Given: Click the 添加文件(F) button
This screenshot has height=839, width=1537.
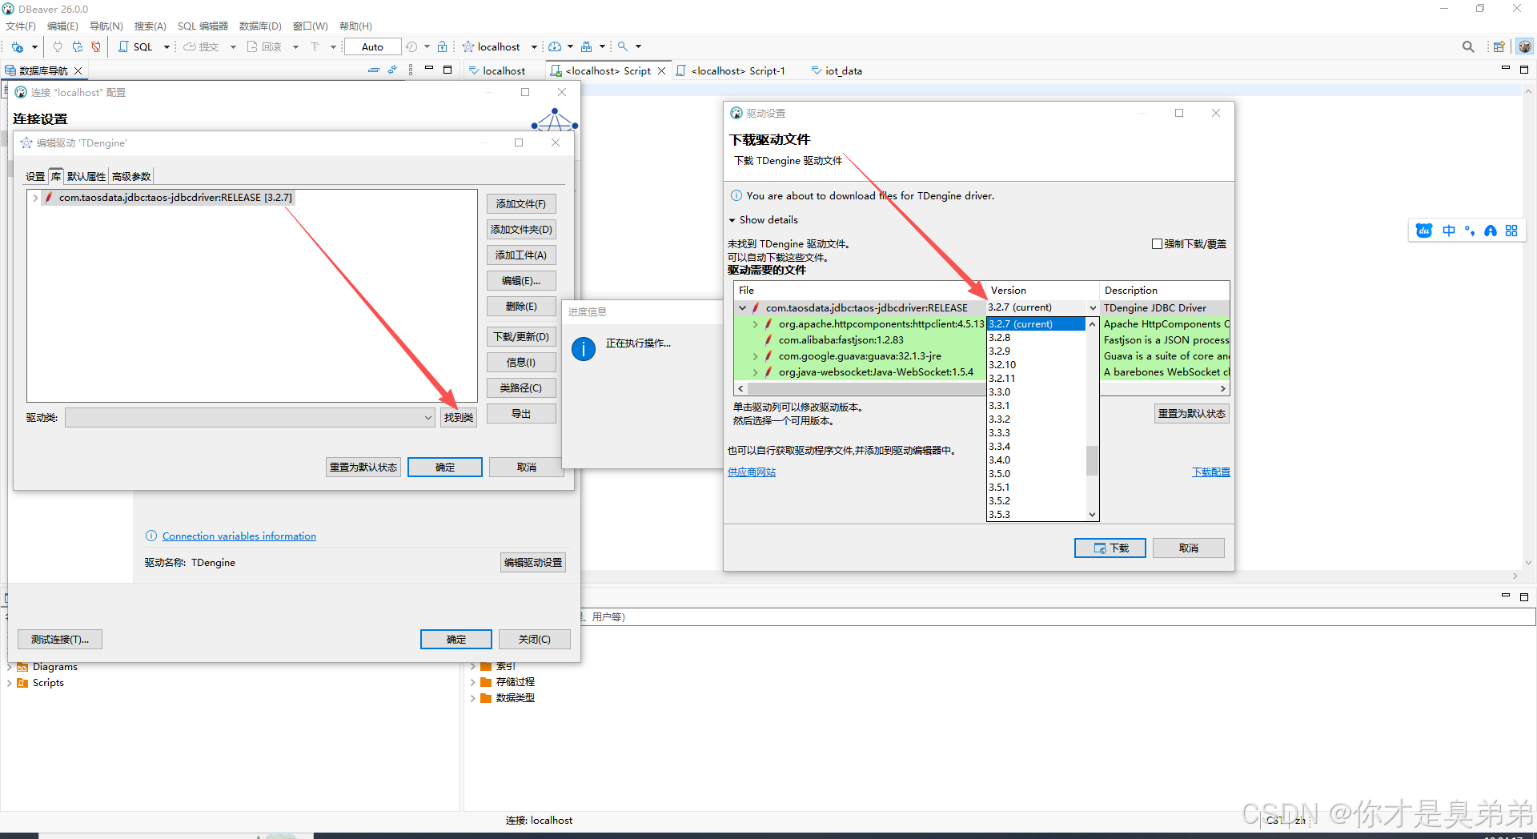Looking at the screenshot, I should tap(521, 204).
